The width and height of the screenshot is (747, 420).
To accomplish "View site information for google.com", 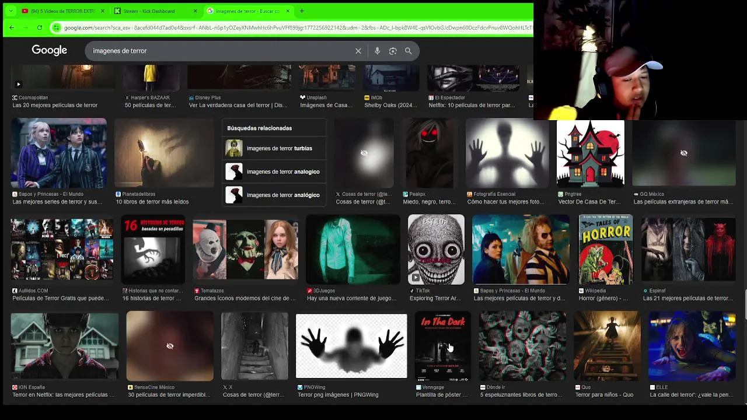I will pyautogui.click(x=57, y=27).
